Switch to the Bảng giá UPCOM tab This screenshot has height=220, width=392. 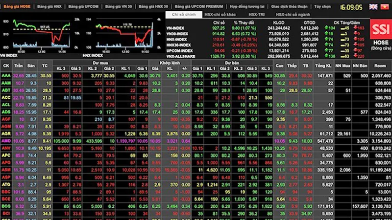click(x=83, y=6)
